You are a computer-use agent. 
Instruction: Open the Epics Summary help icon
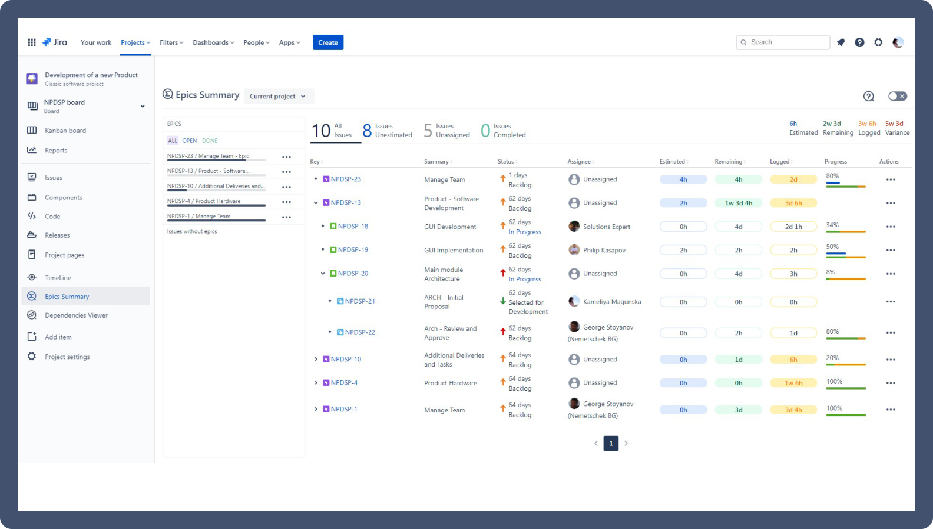(869, 97)
